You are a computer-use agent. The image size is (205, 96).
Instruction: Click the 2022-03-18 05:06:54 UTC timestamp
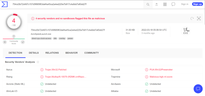click(154, 30)
